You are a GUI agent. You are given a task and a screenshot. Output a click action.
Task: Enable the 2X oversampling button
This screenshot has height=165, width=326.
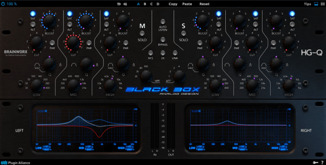tap(163, 53)
